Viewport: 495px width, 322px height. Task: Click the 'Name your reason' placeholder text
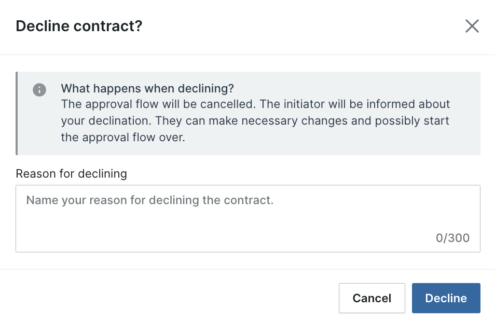tap(149, 200)
